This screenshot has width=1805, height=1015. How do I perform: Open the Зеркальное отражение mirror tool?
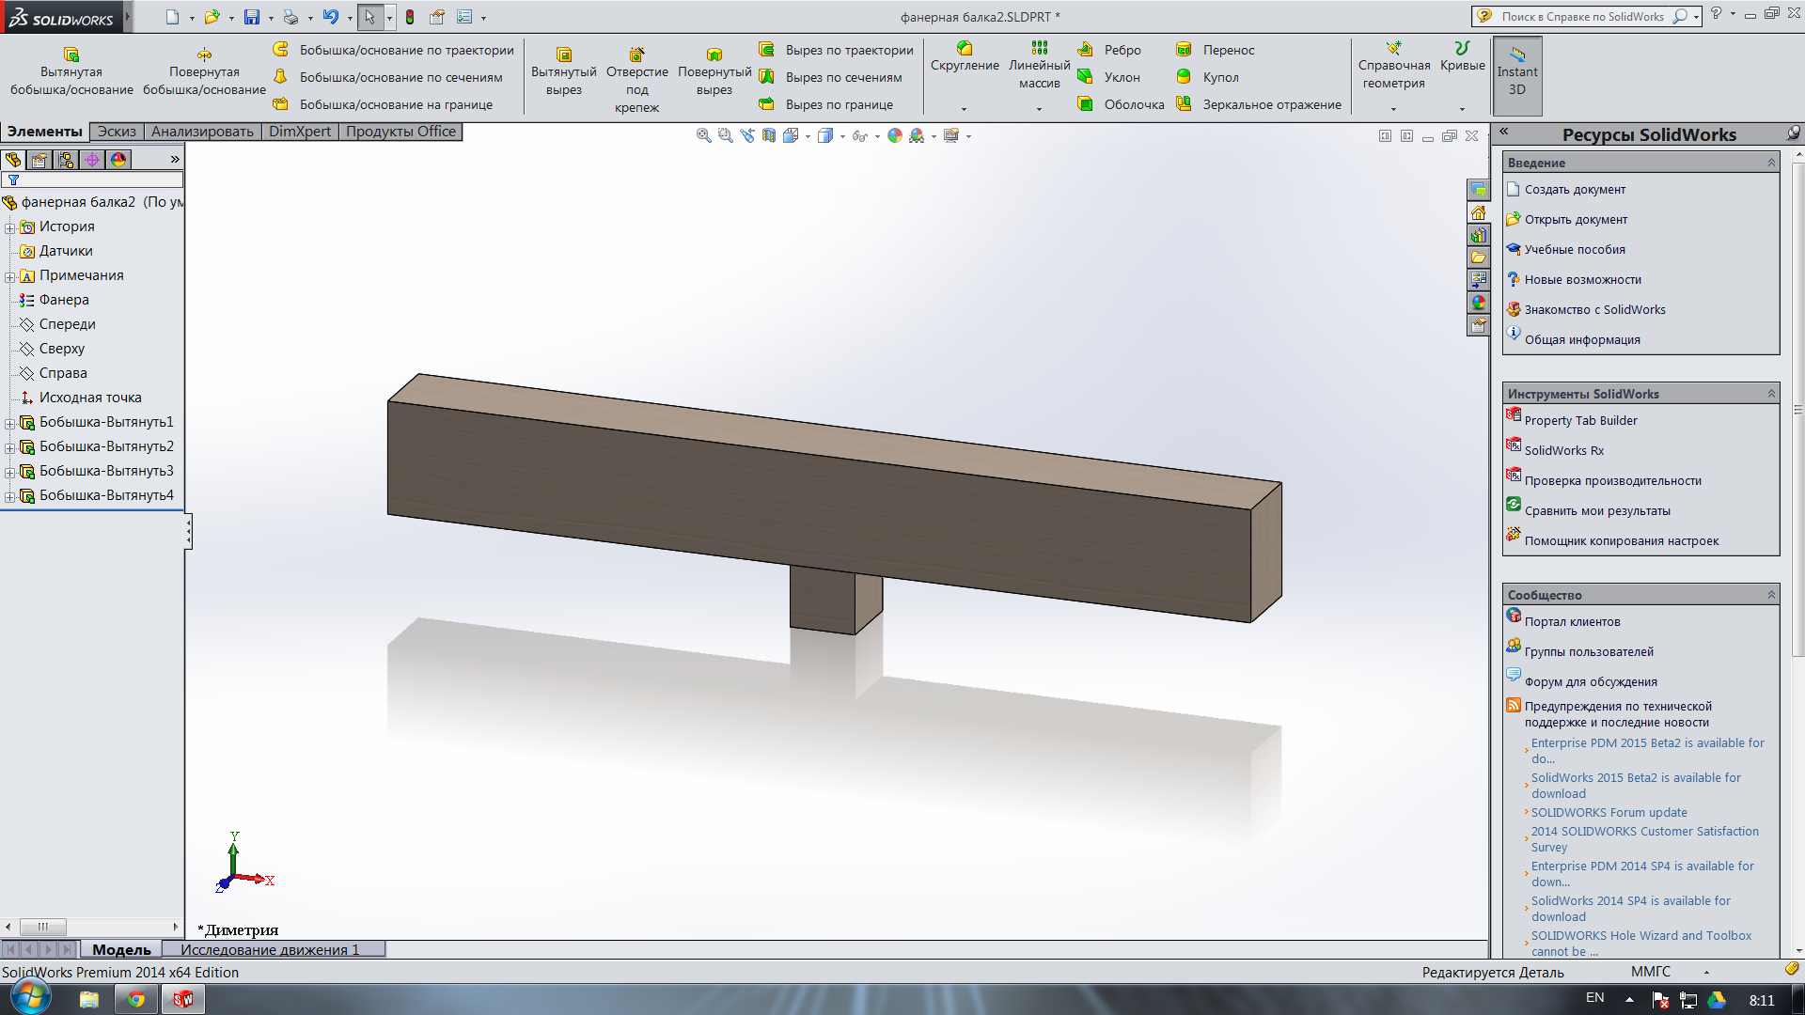1261,104
